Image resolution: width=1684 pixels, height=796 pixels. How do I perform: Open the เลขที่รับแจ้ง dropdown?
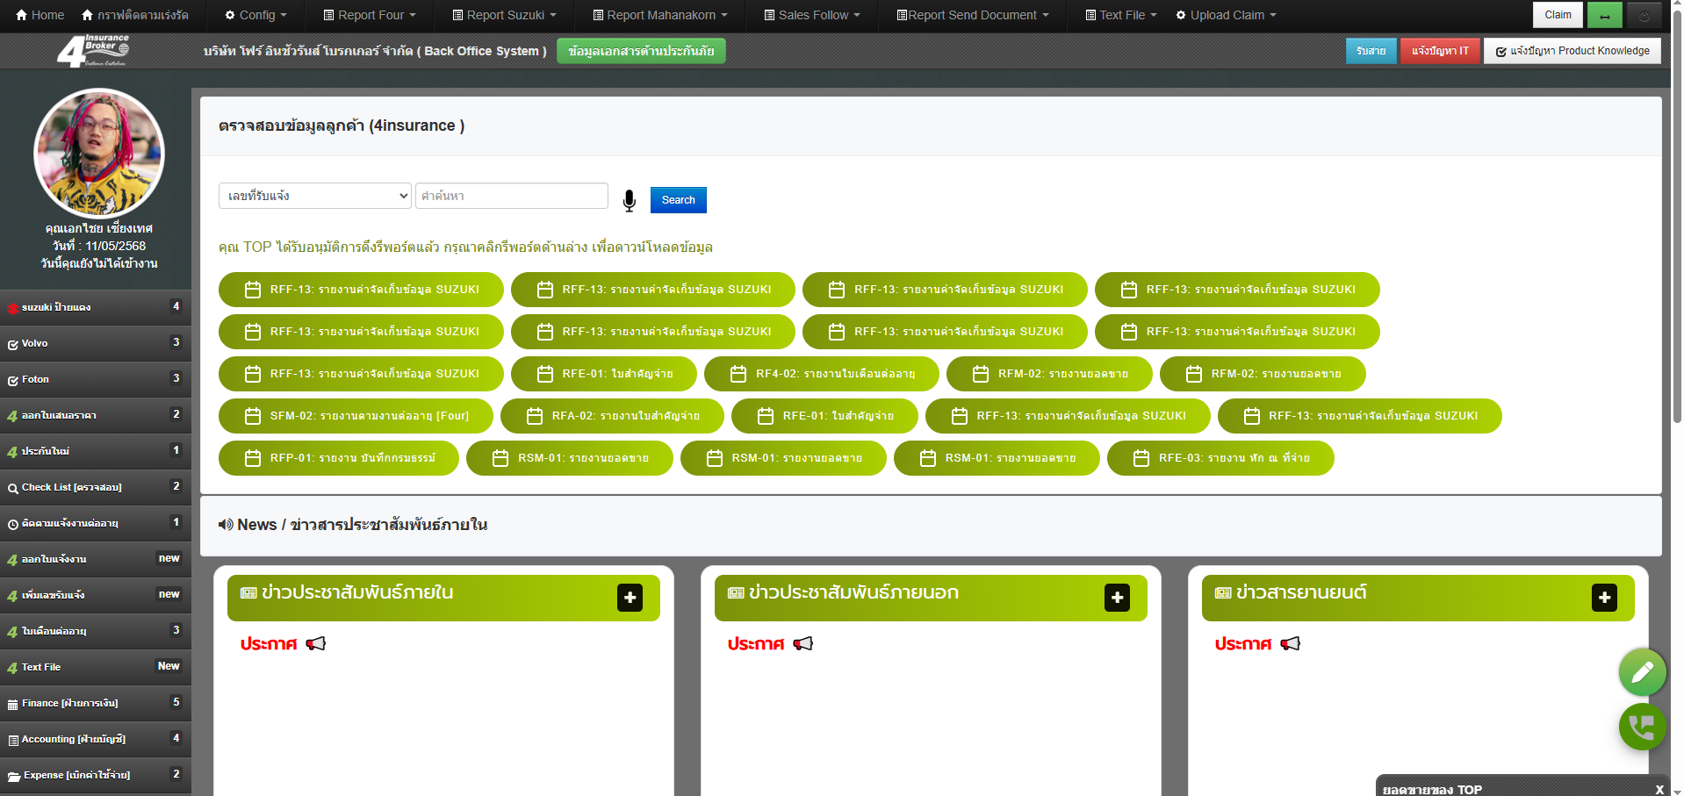[x=313, y=196]
